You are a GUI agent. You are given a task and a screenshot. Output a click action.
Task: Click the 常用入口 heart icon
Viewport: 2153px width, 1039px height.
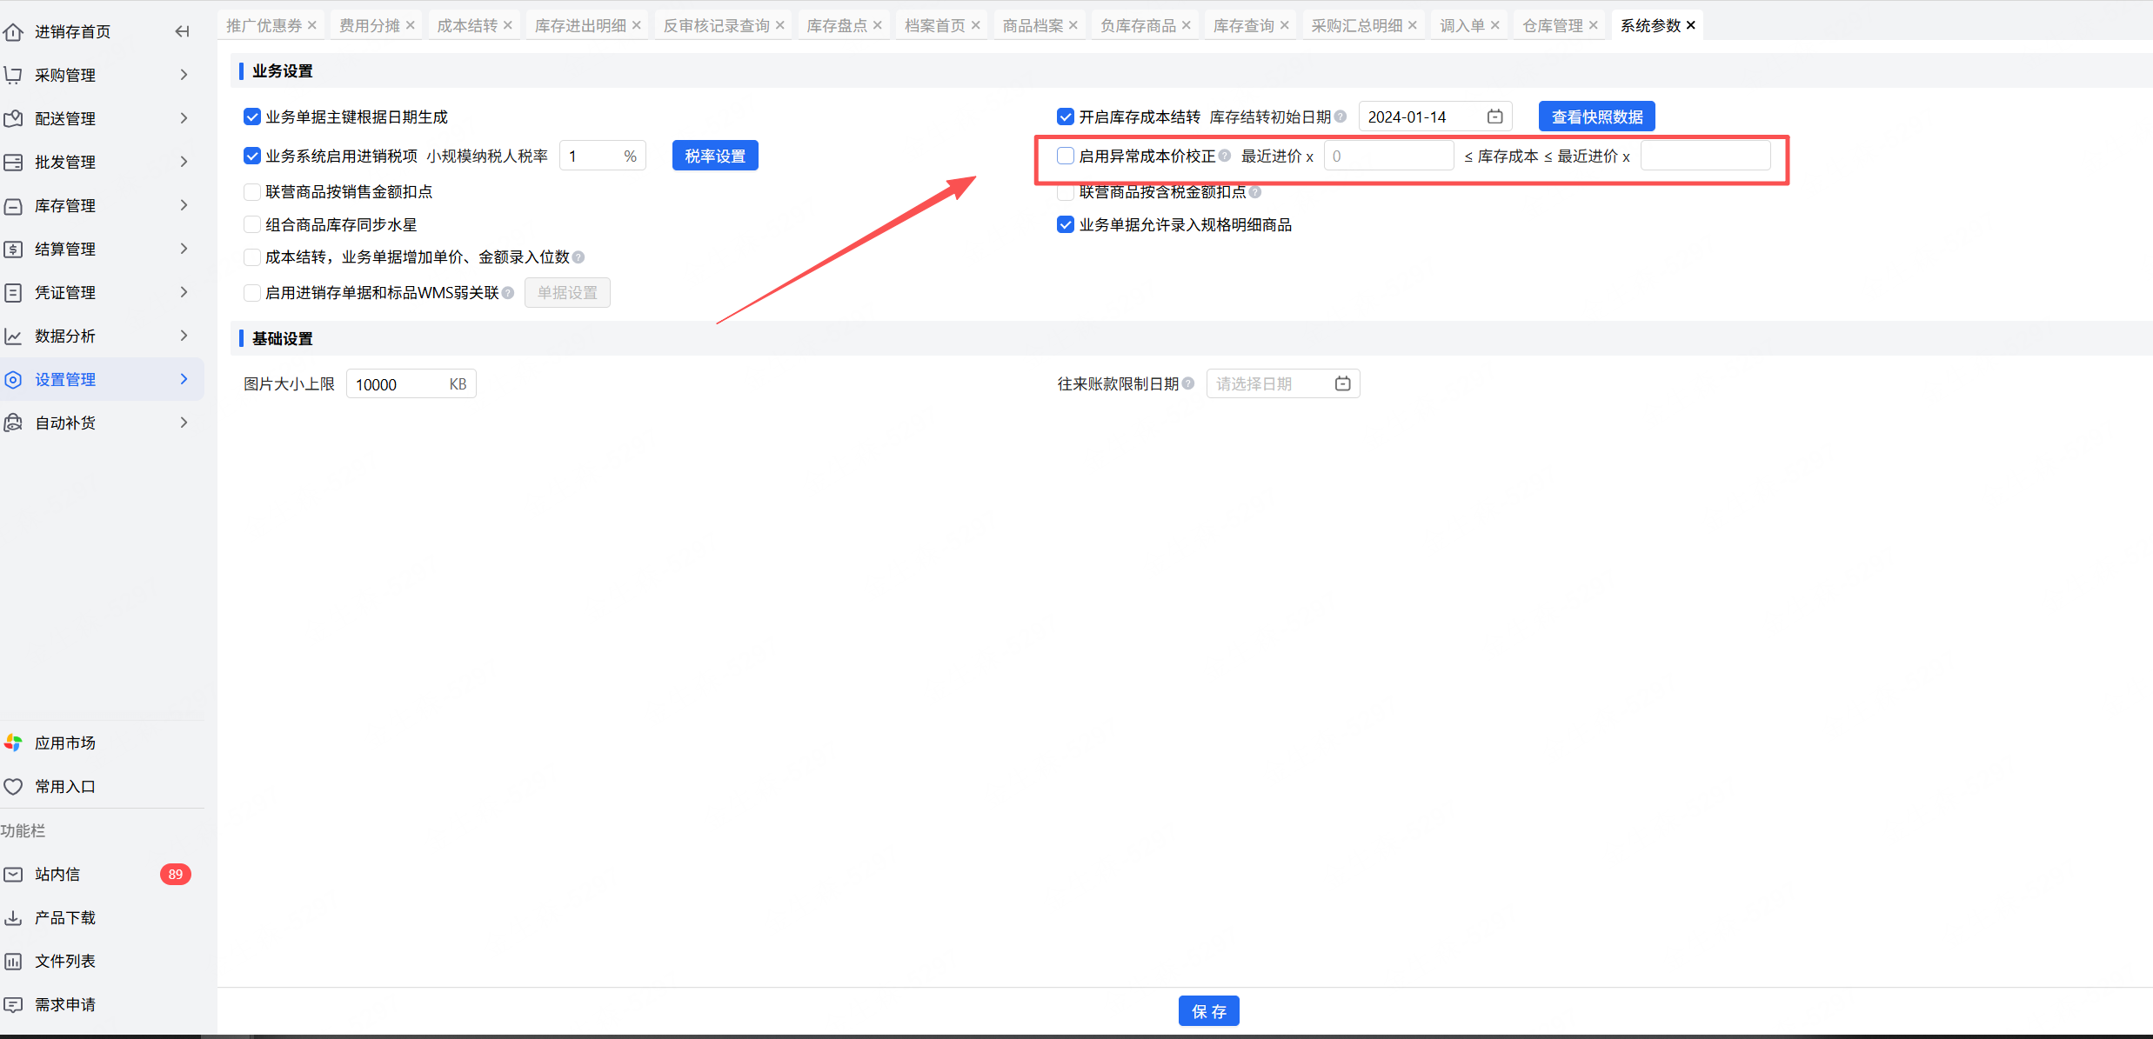pyautogui.click(x=13, y=786)
